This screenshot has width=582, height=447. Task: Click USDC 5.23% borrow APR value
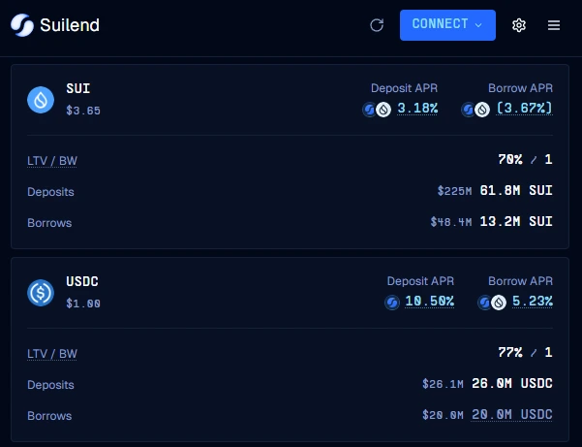532,302
